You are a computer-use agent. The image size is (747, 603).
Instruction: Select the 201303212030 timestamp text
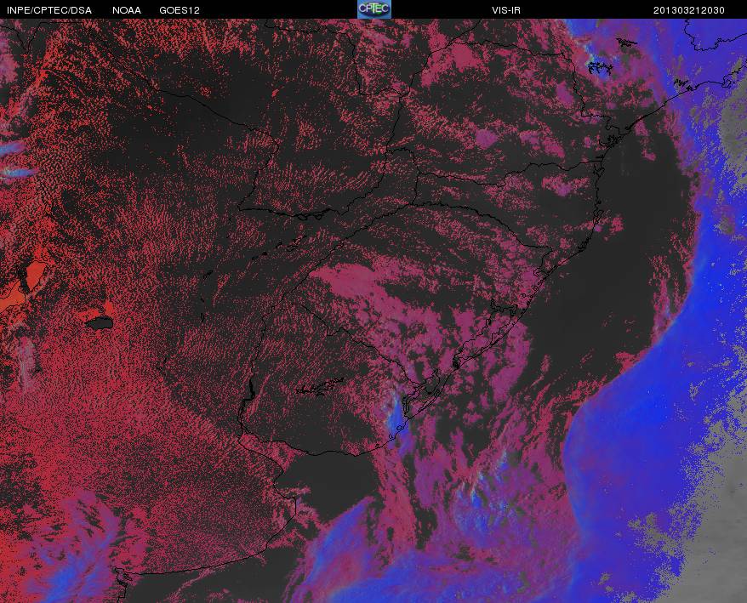point(689,10)
